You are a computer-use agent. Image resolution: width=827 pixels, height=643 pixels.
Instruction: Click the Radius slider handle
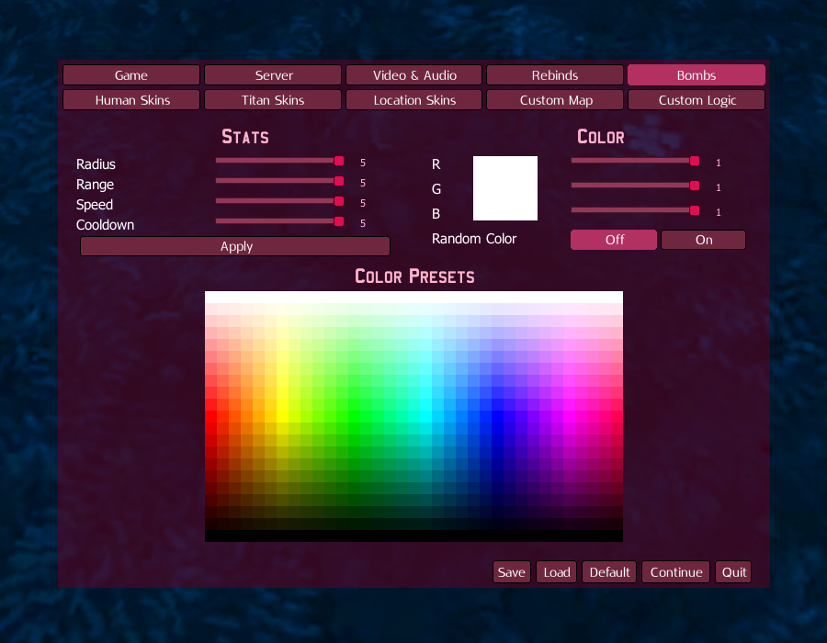coord(339,161)
